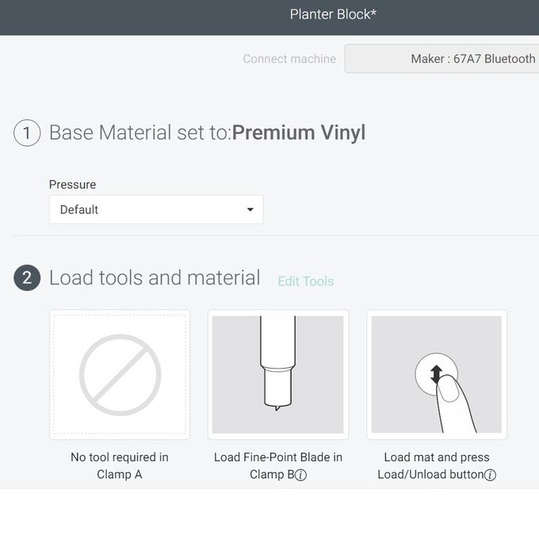Click the Load mat and press caption
Image resolution: width=539 pixels, height=539 pixels.
(437, 457)
